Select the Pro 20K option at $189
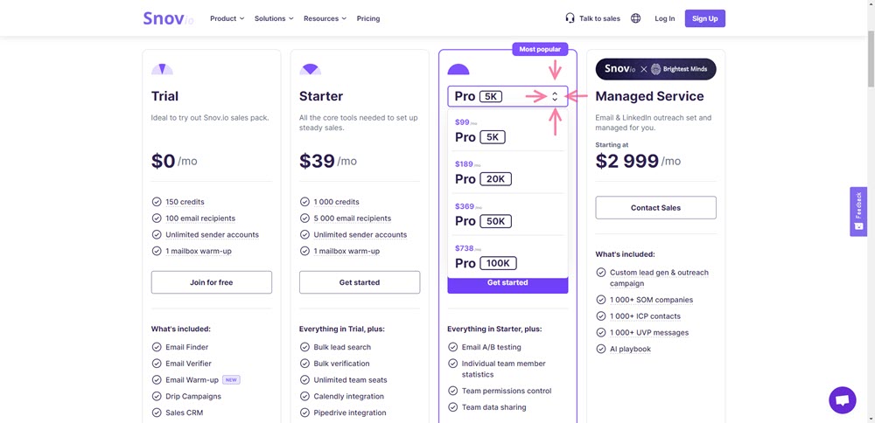Viewport: 875px width, 423px height. tap(507, 172)
